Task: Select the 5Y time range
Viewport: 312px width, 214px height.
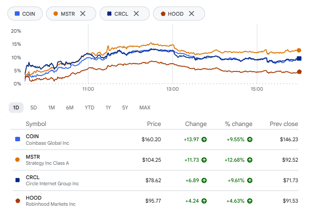Action: [125, 108]
